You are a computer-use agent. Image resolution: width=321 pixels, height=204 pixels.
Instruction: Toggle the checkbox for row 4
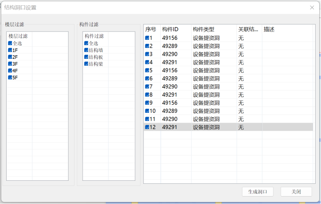point(147,62)
